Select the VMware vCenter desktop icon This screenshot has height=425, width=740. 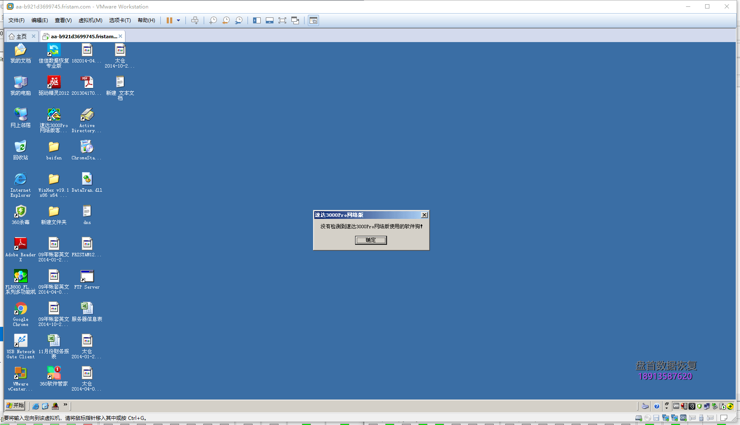(x=20, y=379)
